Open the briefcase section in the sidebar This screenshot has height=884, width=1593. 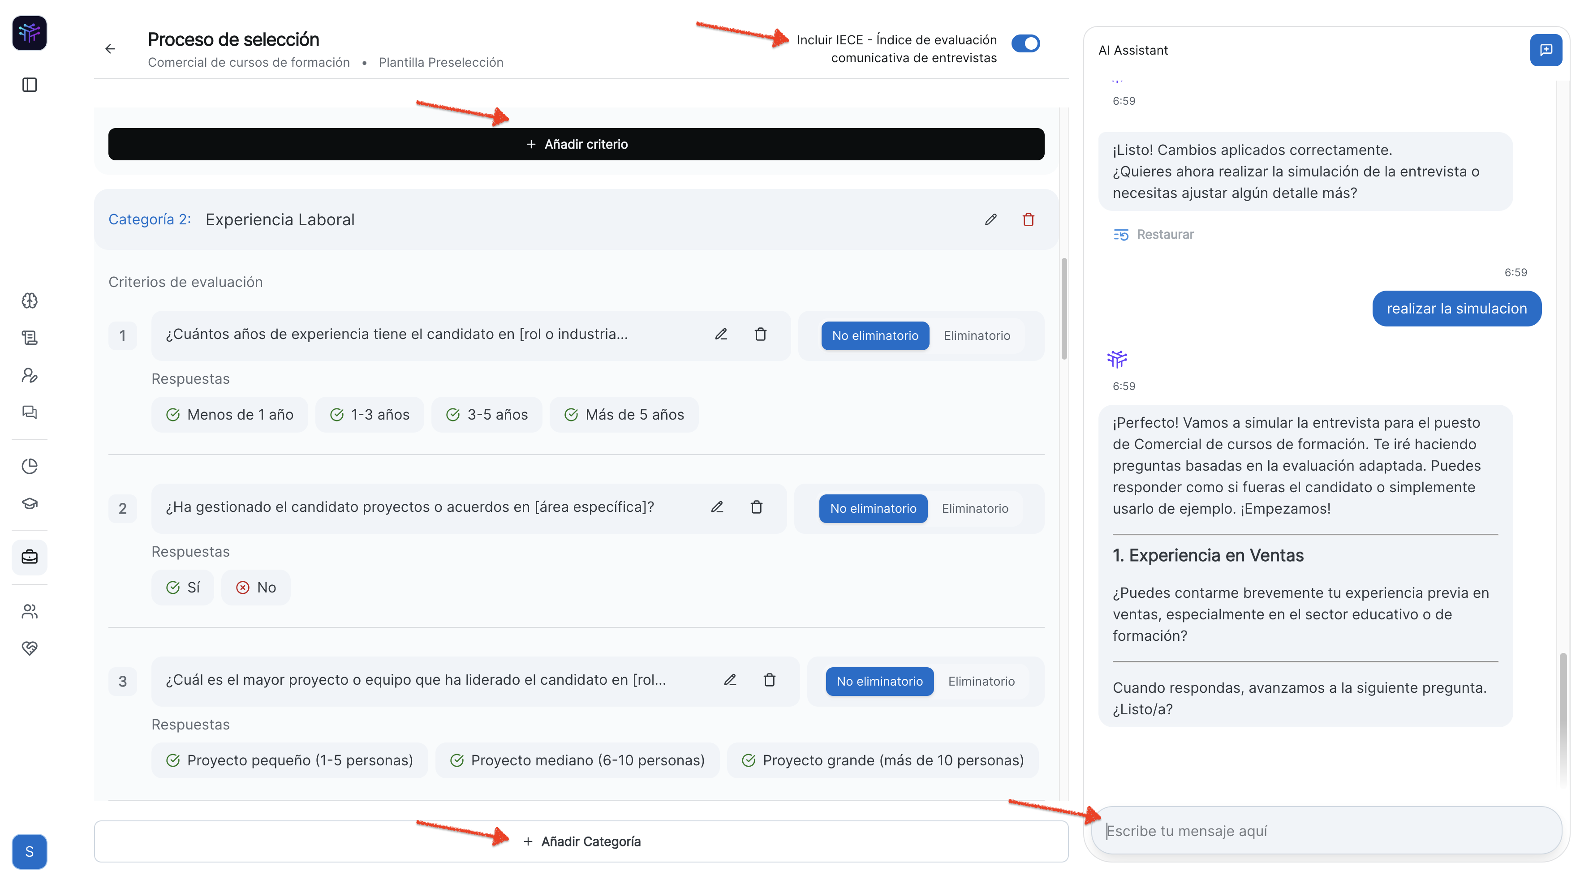(29, 557)
